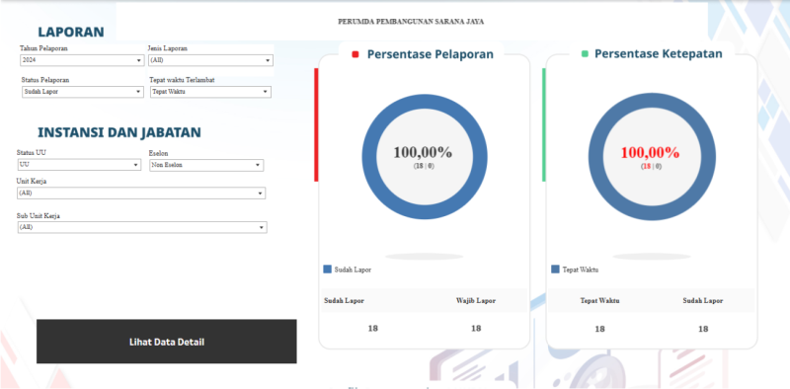Click the Sudah Lapor header in Ketepatan table
The image size is (790, 389).
tap(703, 301)
